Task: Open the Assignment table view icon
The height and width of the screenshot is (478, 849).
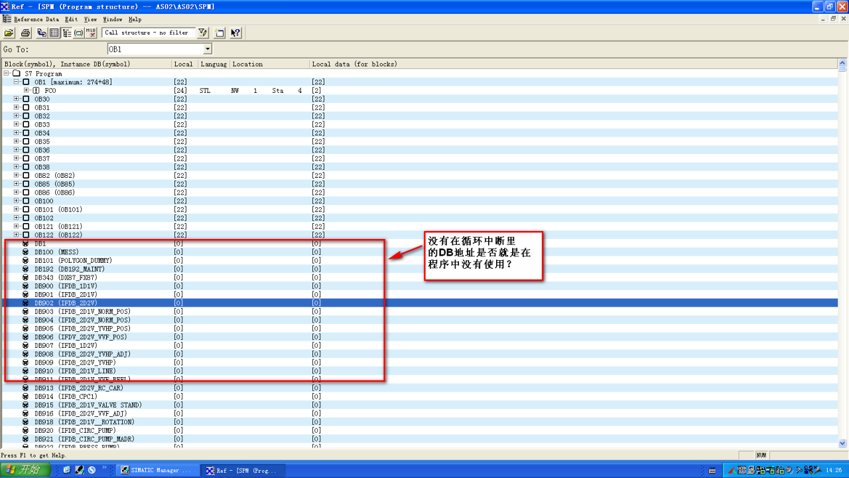Action: [x=54, y=33]
